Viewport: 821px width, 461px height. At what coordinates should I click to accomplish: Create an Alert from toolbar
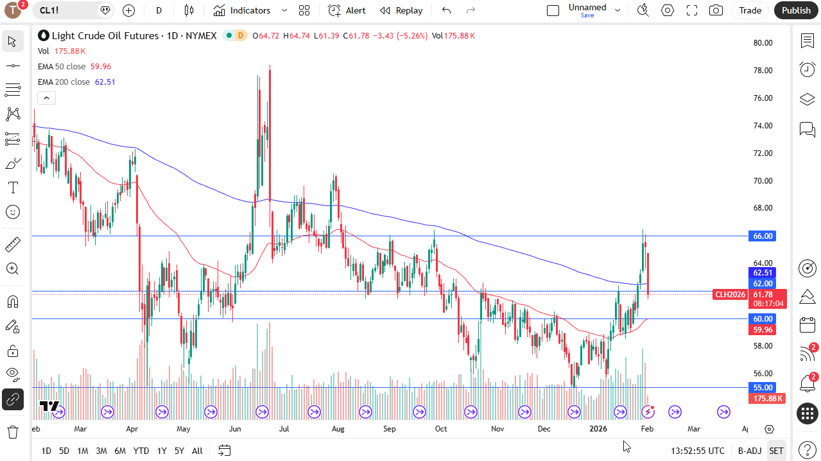(347, 10)
